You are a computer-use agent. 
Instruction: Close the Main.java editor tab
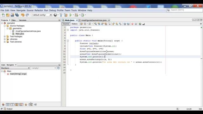[77, 20]
